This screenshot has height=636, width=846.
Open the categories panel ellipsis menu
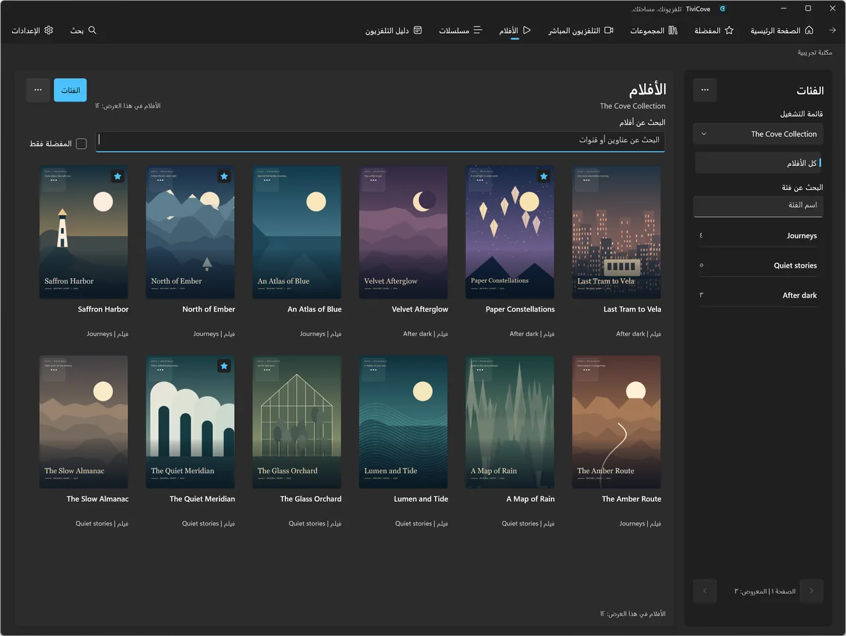click(x=705, y=90)
